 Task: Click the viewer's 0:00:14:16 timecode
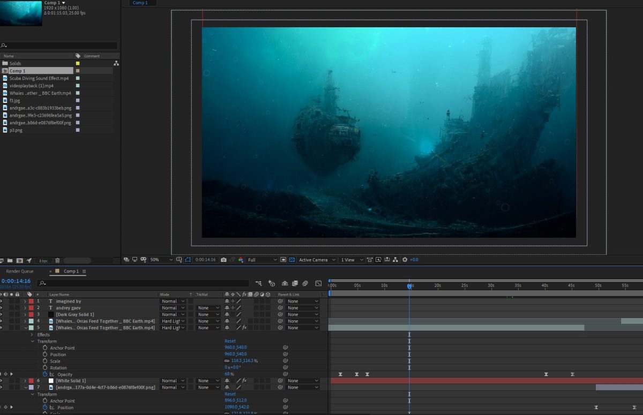point(205,260)
